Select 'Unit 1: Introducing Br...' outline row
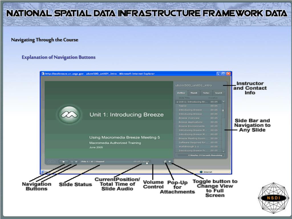The width and height of the screenshot is (292, 219). click(x=198, y=102)
